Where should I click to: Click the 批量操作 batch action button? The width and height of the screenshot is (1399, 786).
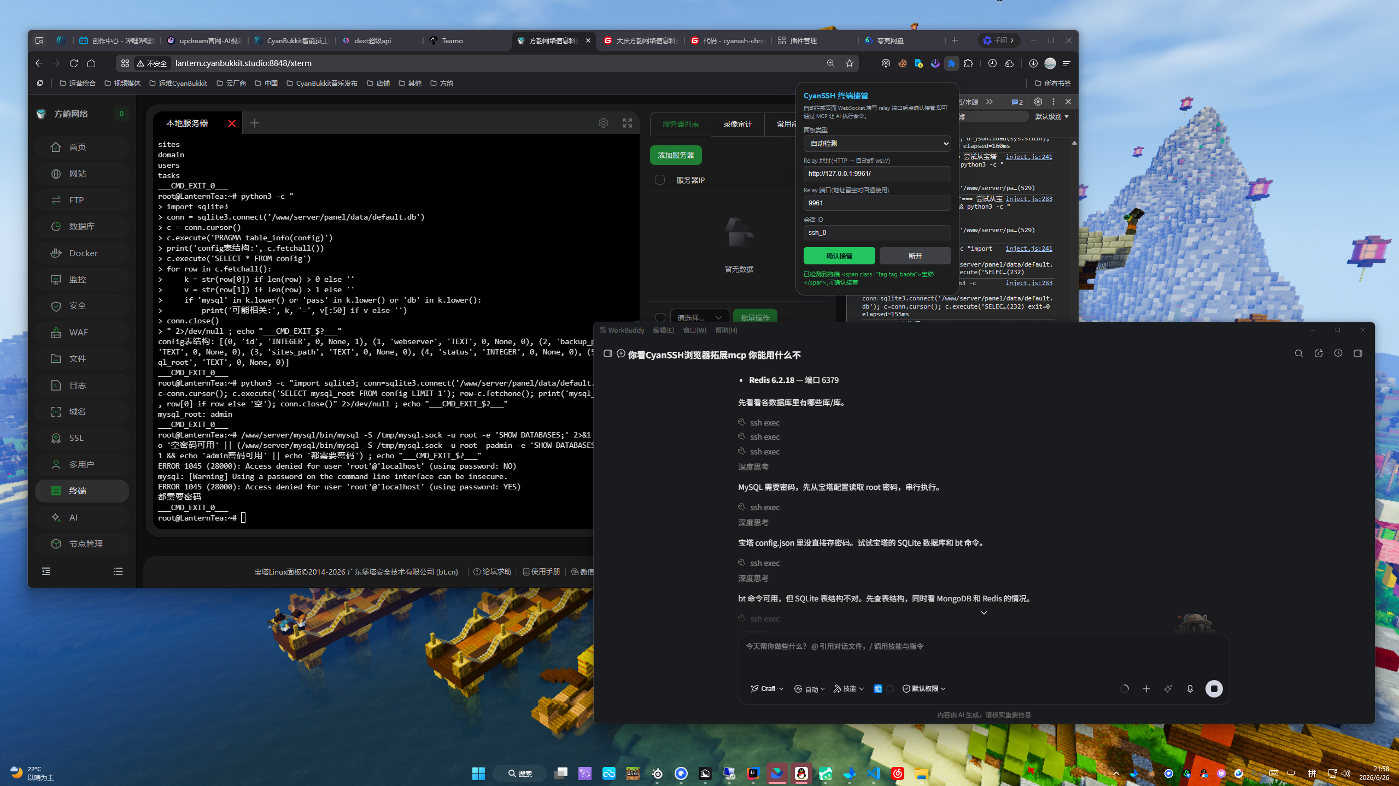pyautogui.click(x=754, y=317)
